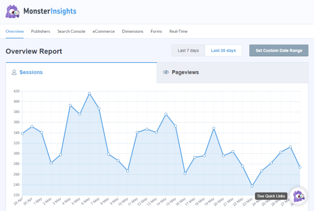
Task: Click the user icon beside Sessions
Action: (x=14, y=72)
